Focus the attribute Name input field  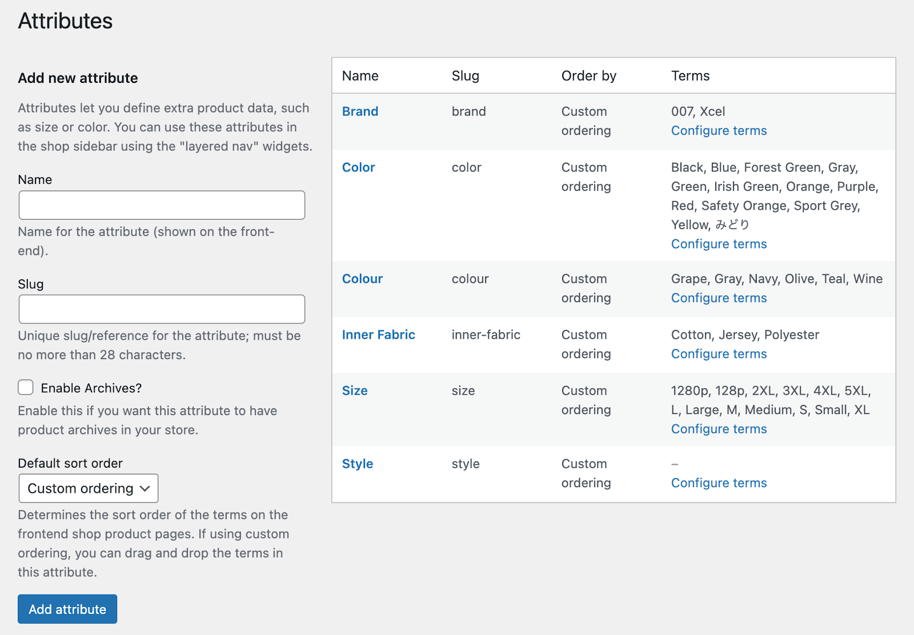(x=162, y=205)
